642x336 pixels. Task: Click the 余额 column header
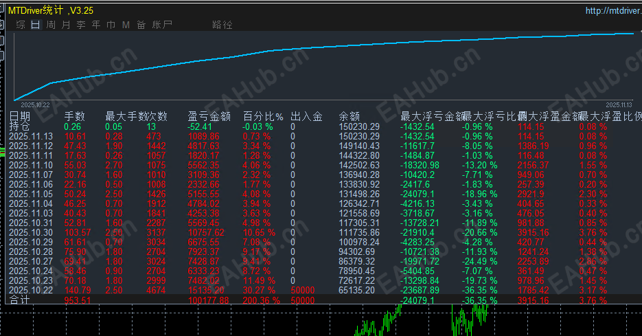(x=349, y=116)
